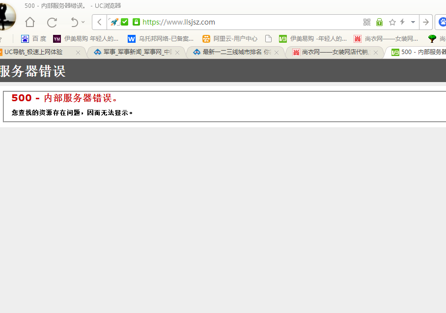Reload the current page

tap(52, 22)
